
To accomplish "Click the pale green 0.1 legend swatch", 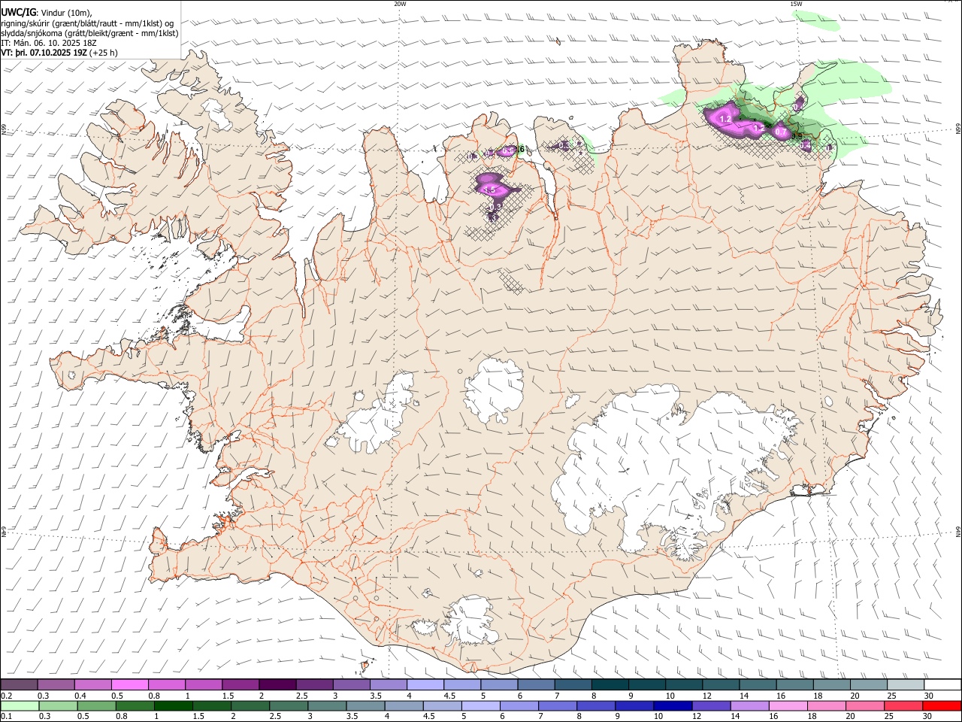I will [20, 705].
